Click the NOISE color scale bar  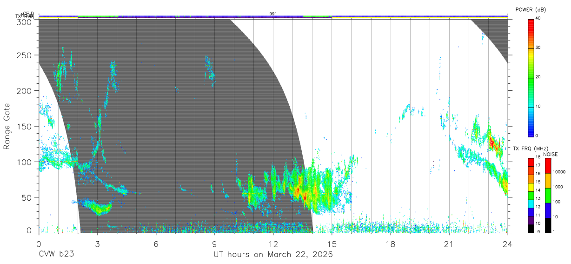548,195
